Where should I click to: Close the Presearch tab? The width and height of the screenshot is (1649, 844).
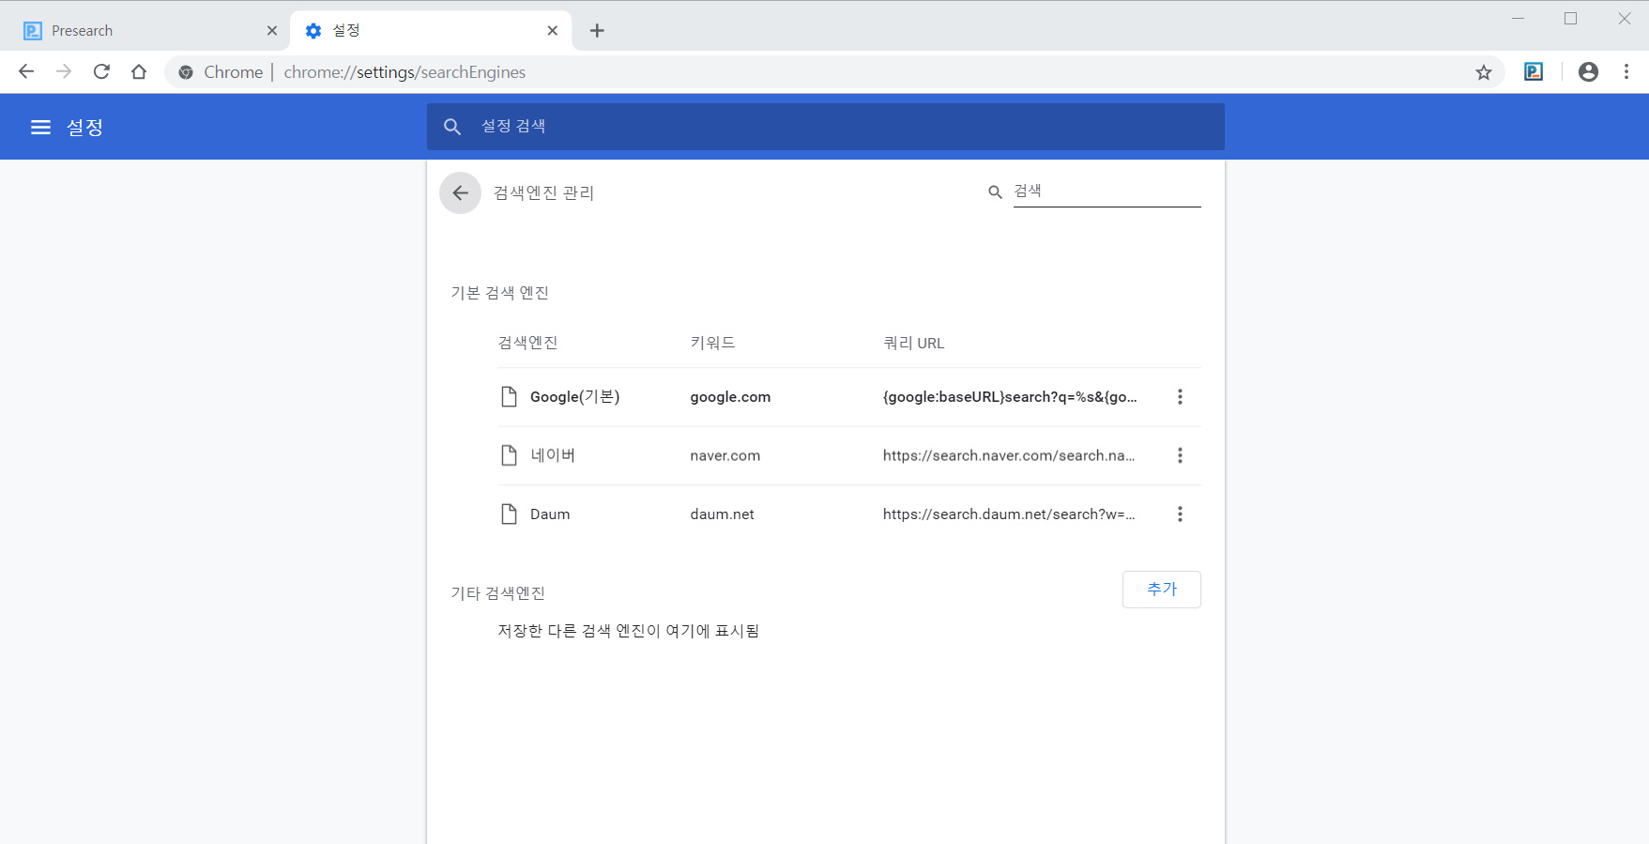pyautogui.click(x=272, y=31)
